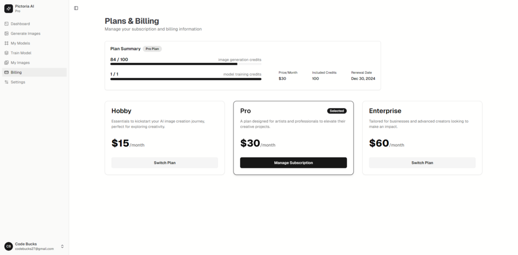This screenshot has height=255, width=518.
Task: Click the Manage Subscription button
Action: click(x=293, y=163)
